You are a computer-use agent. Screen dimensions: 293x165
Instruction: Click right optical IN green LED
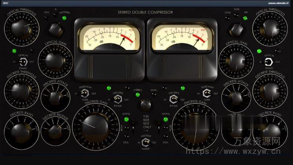click(x=259, y=51)
